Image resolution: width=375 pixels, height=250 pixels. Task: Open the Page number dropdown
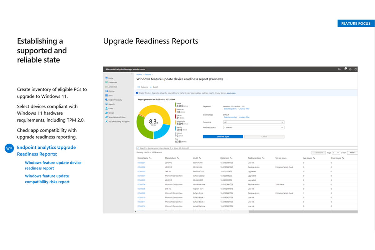[336, 152]
